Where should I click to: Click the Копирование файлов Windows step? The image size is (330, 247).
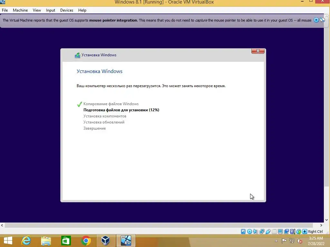click(x=111, y=104)
